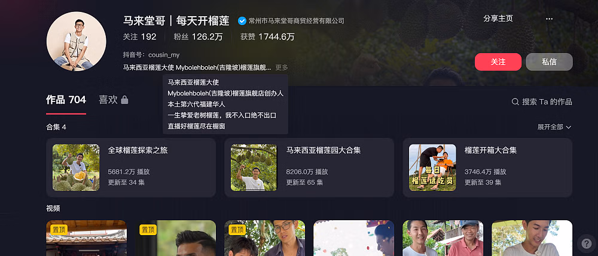Open the three-dot more options menu

(x=549, y=19)
